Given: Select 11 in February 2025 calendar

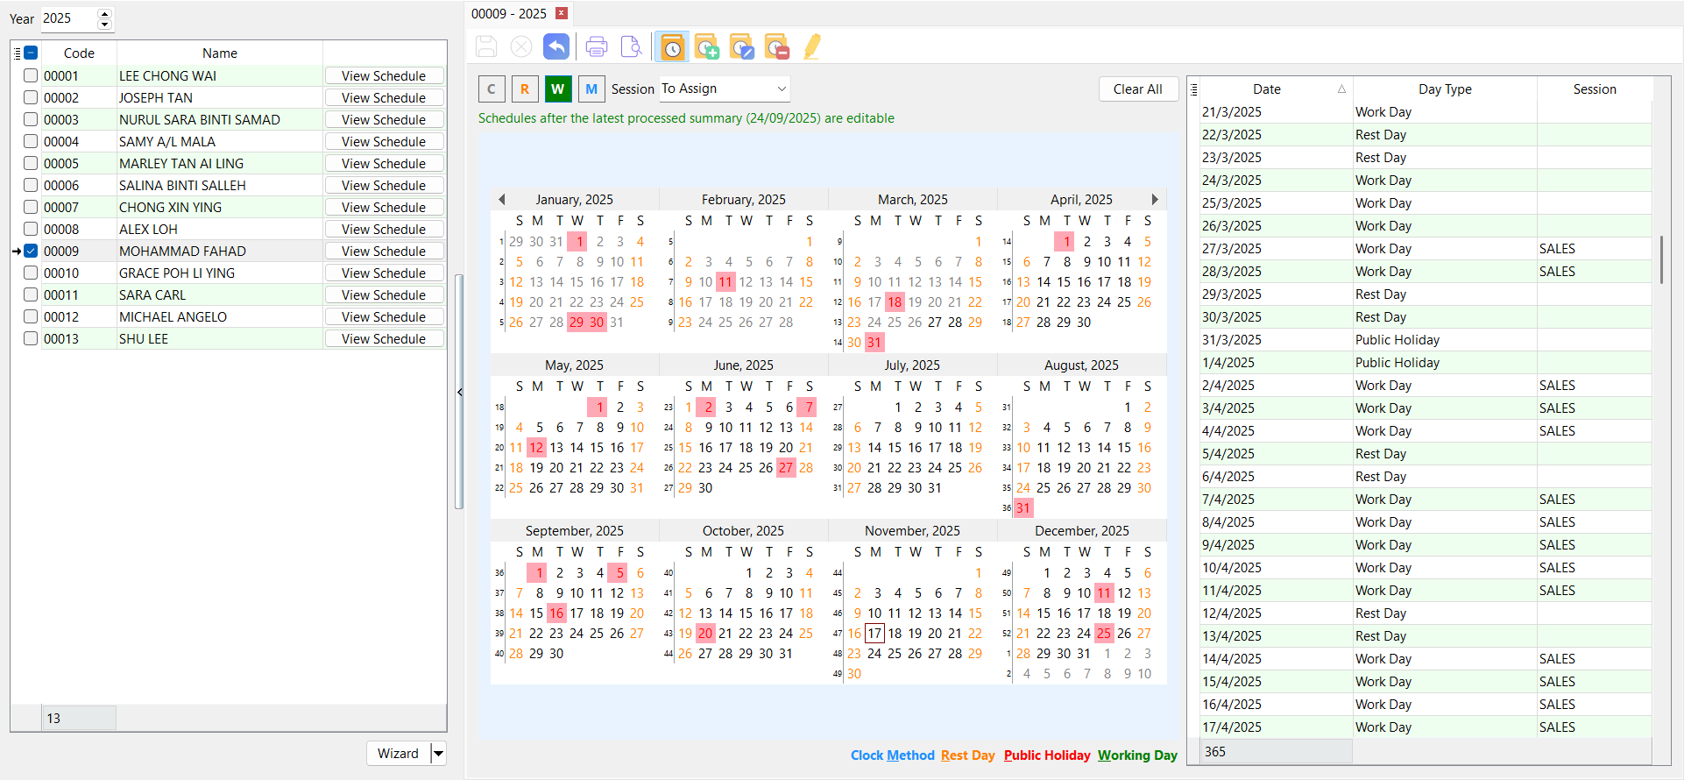Looking at the screenshot, I should coord(725,282).
